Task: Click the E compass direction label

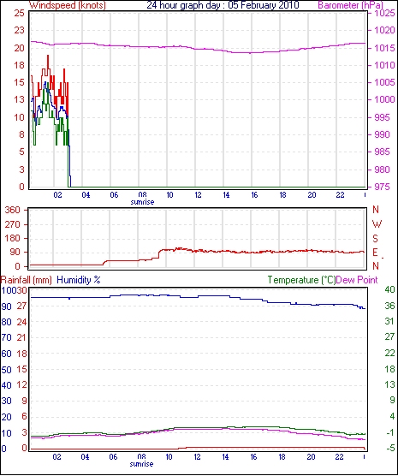Action: coord(375,253)
